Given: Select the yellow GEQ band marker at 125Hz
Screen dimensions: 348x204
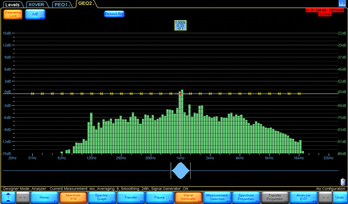Looking at the screenshot, I should pyautogui.click(x=92, y=94).
